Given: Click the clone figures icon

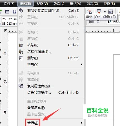Looking at the screenshot, I should (21, 79).
